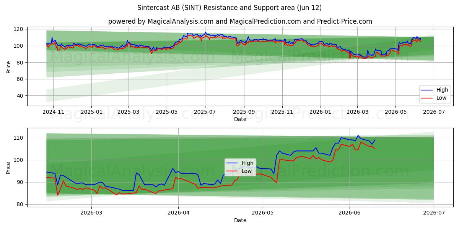Click the lower chart x-axis label '2026-06'
Screen dimensions: 459x229
(x=350, y=213)
